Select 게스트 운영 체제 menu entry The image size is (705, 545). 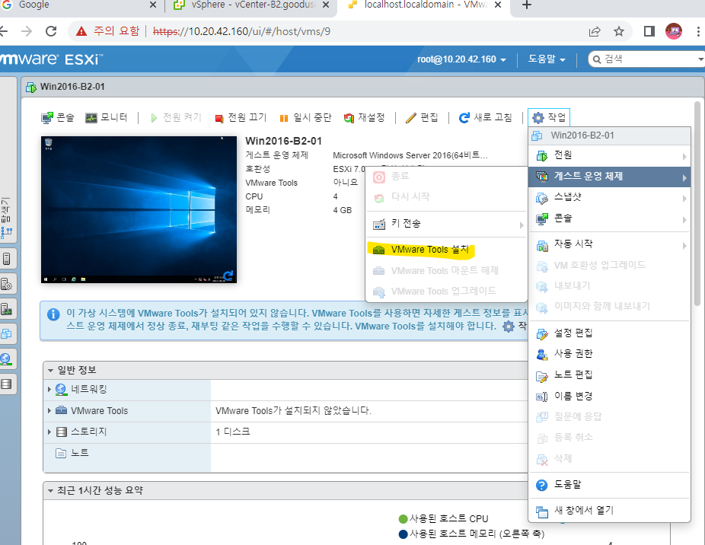point(609,177)
